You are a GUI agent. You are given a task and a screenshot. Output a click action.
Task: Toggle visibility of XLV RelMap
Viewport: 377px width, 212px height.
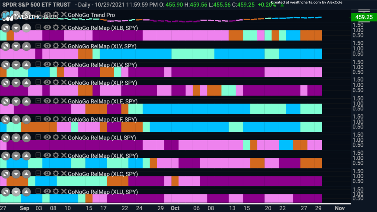(47, 64)
